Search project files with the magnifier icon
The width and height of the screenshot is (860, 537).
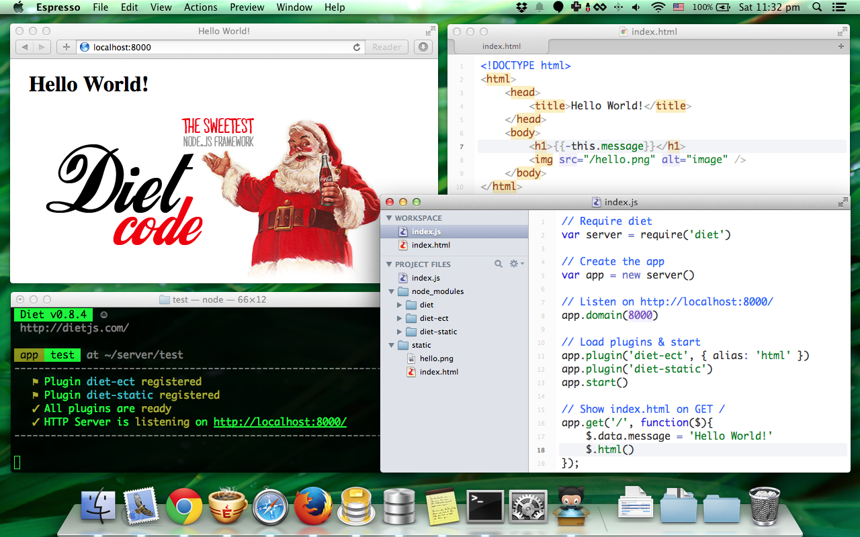point(499,264)
